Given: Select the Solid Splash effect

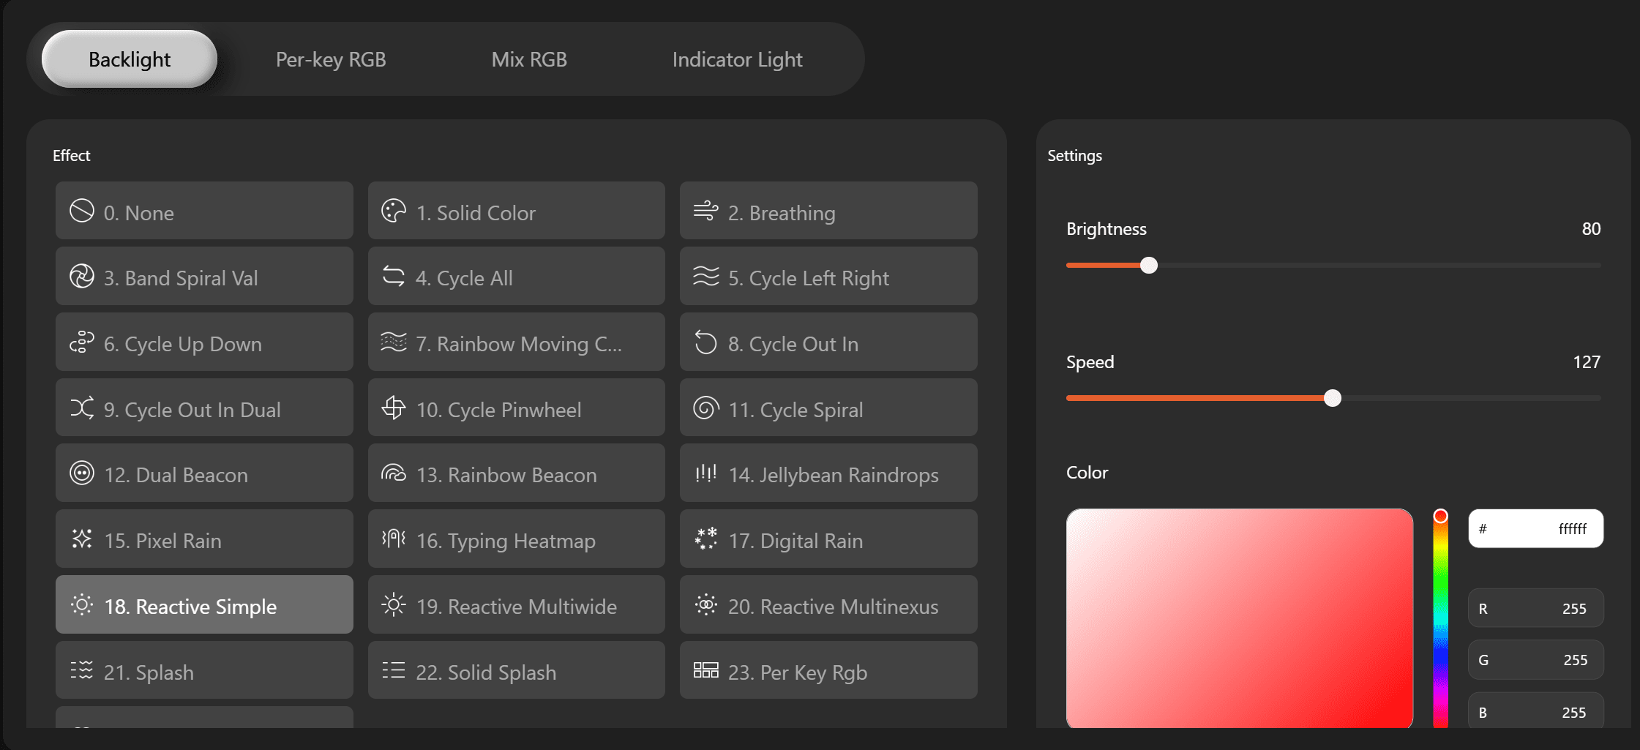Looking at the screenshot, I should click(516, 670).
